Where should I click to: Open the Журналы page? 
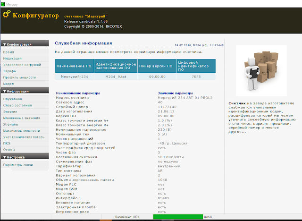[25, 124]
